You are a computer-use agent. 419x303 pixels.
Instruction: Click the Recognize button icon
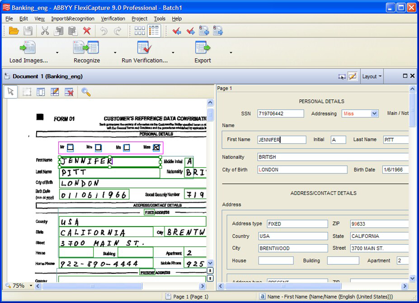click(86, 47)
